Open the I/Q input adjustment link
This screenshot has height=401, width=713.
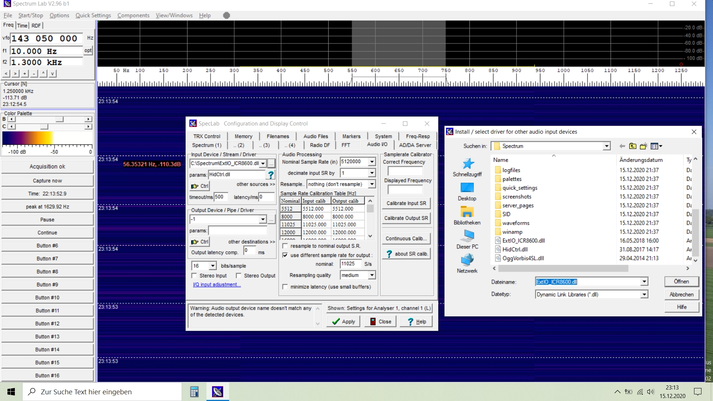click(217, 285)
